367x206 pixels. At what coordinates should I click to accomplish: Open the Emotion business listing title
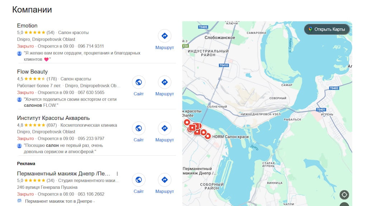[27, 25]
